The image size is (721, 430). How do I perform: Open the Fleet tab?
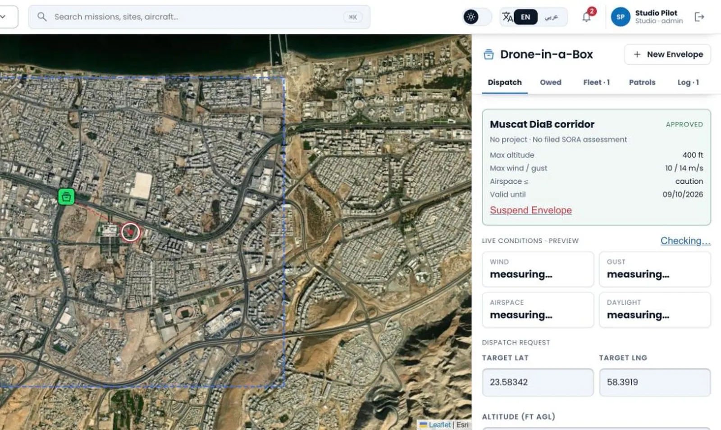596,82
